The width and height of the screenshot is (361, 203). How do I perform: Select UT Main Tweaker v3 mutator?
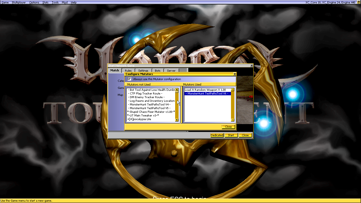point(151,116)
